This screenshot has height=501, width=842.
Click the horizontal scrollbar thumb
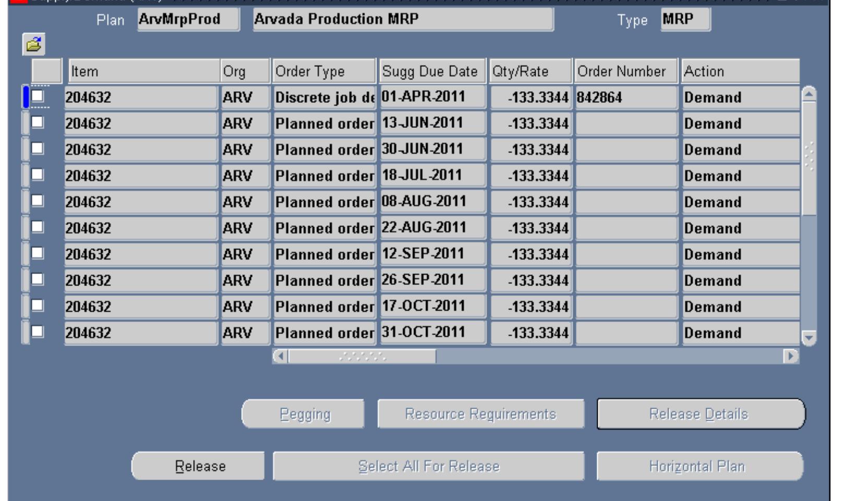pyautogui.click(x=362, y=356)
